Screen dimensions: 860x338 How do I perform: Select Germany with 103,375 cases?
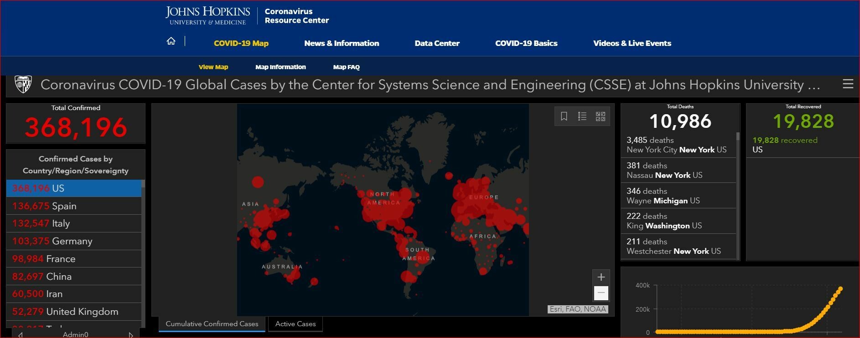74,241
